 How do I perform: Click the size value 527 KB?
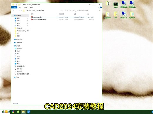[x=92, y=20]
